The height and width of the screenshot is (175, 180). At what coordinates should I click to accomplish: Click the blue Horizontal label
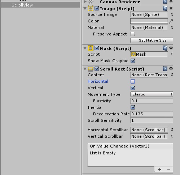[98, 81]
